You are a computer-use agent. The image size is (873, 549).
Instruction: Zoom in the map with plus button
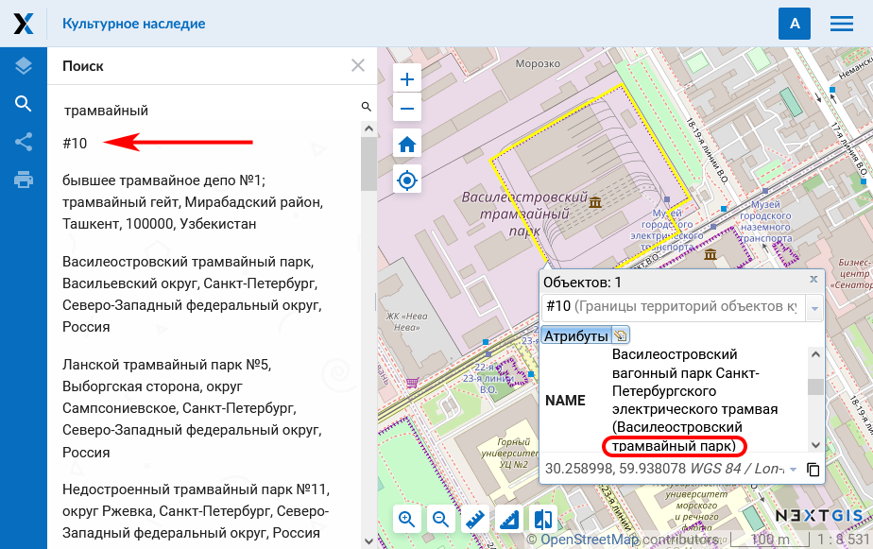tap(407, 79)
